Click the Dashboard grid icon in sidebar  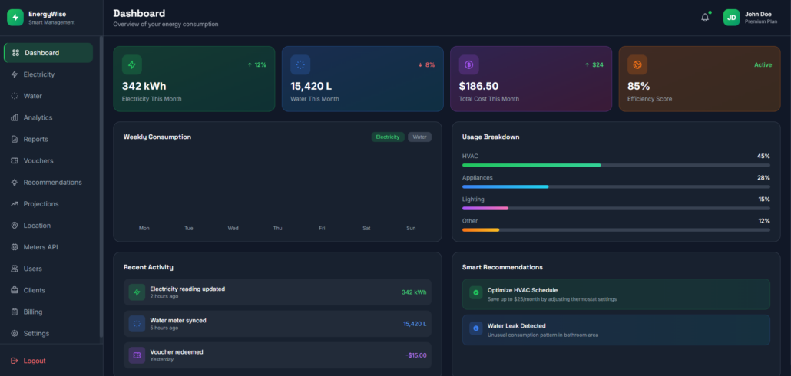tap(15, 53)
